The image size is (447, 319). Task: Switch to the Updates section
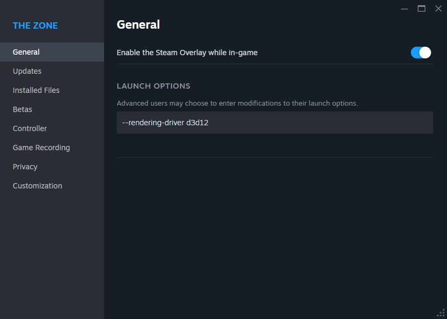[x=27, y=71]
